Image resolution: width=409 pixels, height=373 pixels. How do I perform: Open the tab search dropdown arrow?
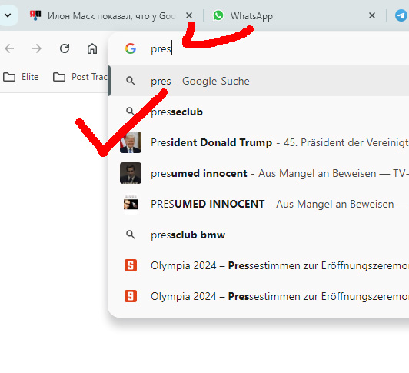pyautogui.click(x=8, y=15)
